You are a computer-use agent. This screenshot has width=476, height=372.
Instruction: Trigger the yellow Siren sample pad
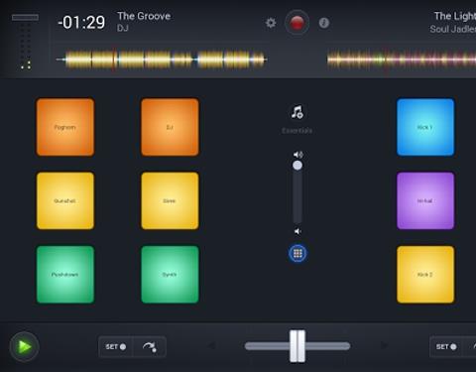170,200
